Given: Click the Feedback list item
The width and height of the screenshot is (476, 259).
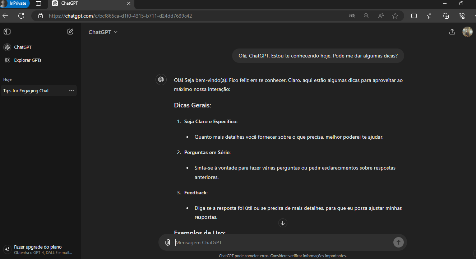Looking at the screenshot, I should coord(196,193).
